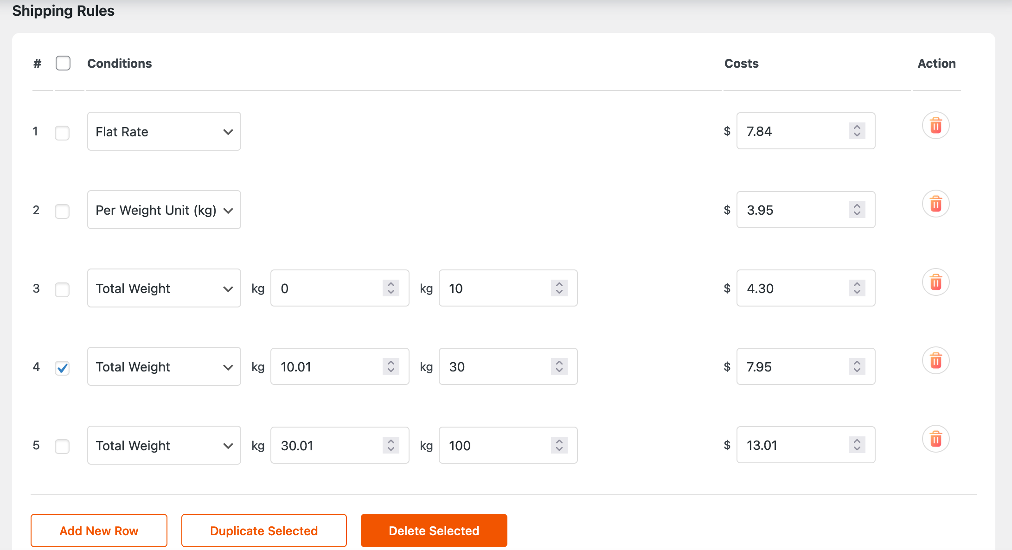Remove row 4 with trash icon
1012x550 pixels.
point(935,361)
